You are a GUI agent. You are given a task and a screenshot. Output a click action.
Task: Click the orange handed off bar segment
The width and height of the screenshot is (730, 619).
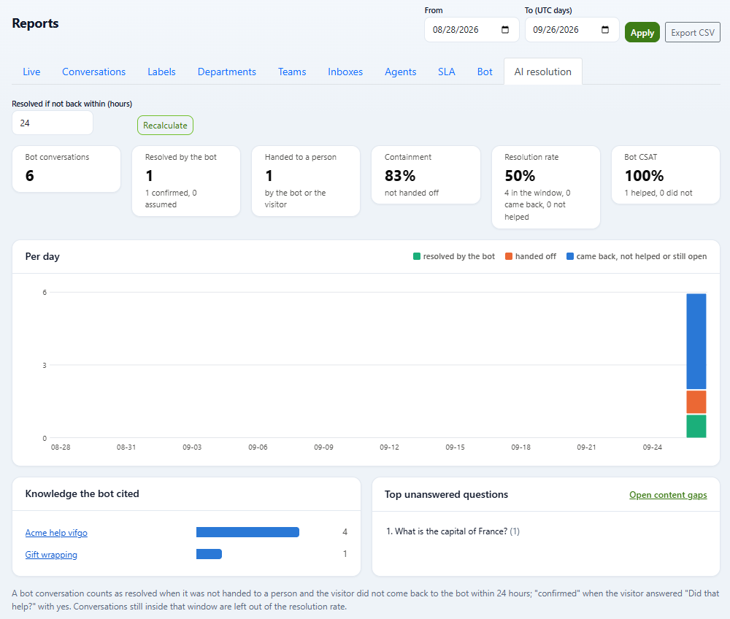[x=696, y=402]
